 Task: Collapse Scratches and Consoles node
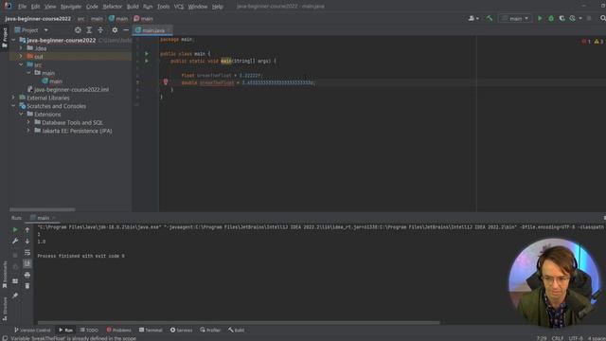pos(13,105)
